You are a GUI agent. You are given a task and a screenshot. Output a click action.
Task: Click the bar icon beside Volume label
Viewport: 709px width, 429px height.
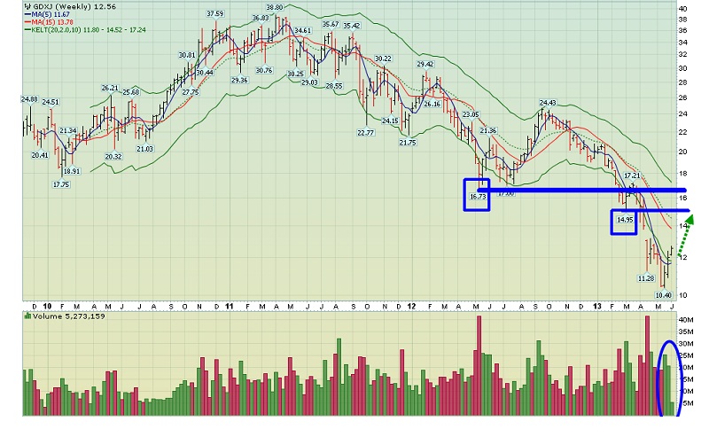(28, 316)
